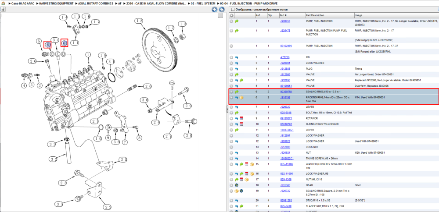The height and width of the screenshot is (212, 439).
Task: Click red list icon in 892-11006 row
Action: click(x=246, y=174)
